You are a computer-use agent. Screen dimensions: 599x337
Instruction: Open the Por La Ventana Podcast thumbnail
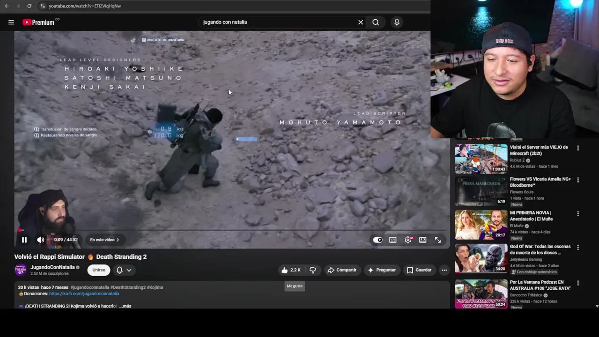481,294
